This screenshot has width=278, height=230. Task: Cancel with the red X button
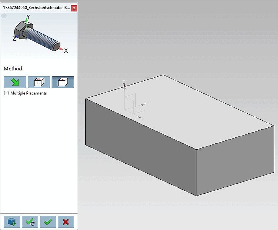pyautogui.click(x=66, y=222)
